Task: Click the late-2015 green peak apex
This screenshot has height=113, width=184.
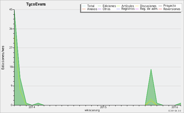Action: [x=151, y=69]
